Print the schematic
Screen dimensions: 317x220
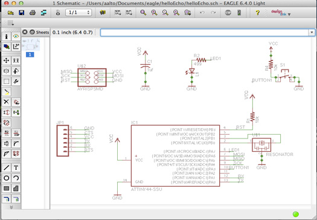click(33, 13)
